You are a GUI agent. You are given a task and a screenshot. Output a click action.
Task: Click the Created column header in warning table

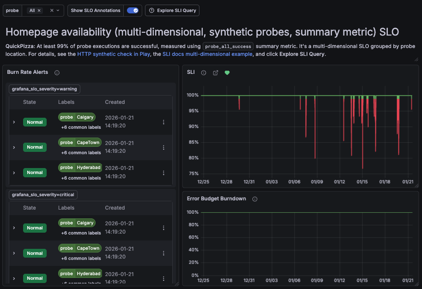(115, 102)
